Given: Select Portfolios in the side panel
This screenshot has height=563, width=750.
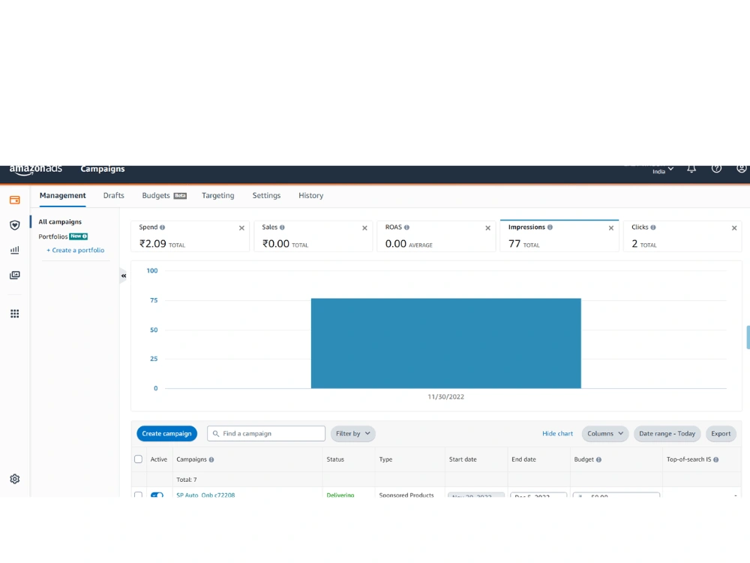Looking at the screenshot, I should click(53, 236).
